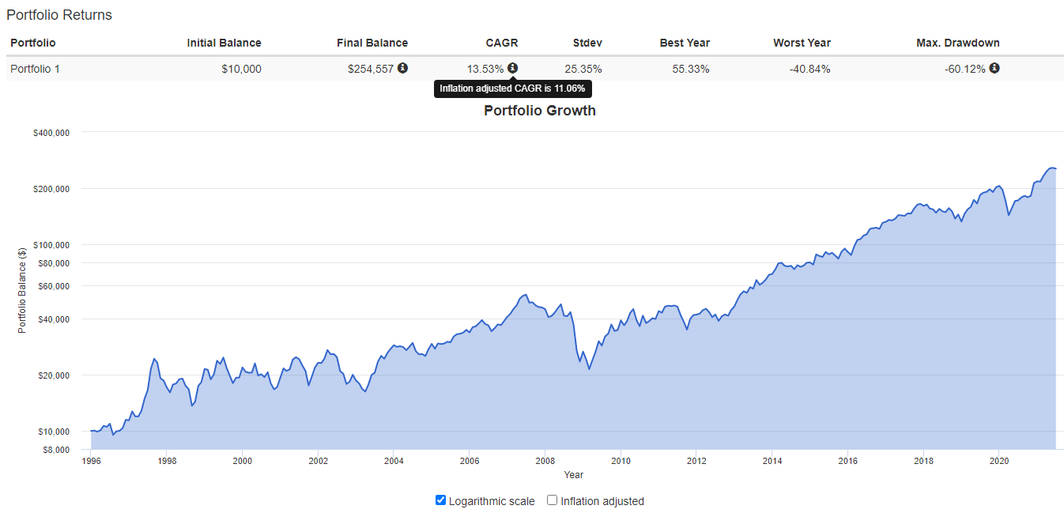Click the Portfolio Balance ($) axis title
Image resolution: width=1064 pixels, height=513 pixels.
coord(23,289)
